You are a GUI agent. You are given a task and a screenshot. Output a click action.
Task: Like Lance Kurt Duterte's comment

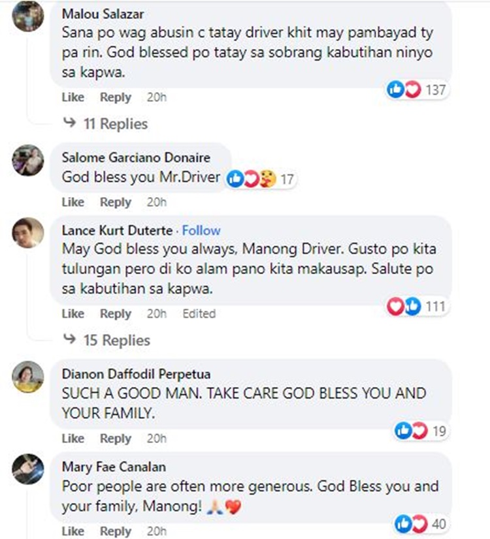pos(73,313)
